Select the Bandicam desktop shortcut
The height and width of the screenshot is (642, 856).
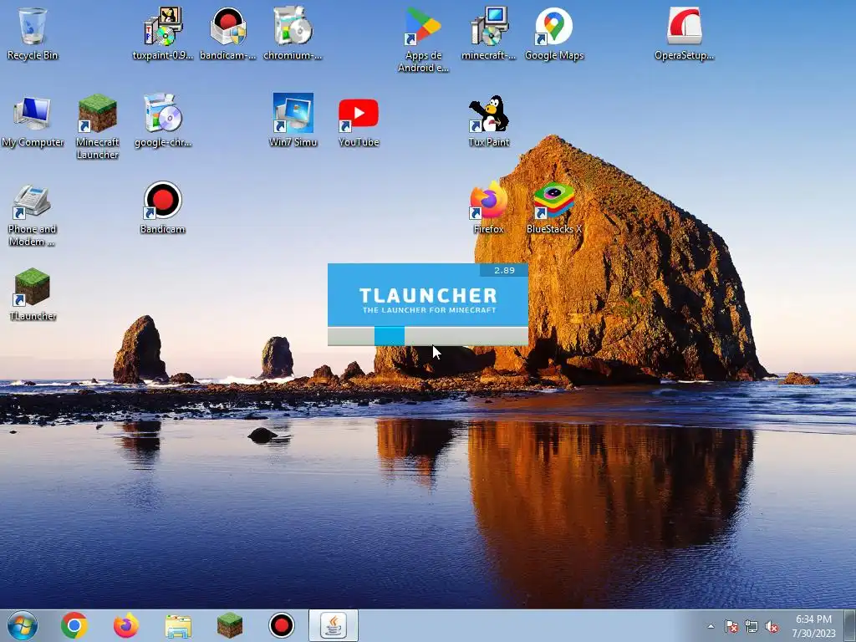point(163,208)
